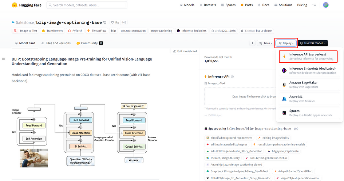Open the table of contents sidebar icon
This screenshot has height=181, width=344.
click(x=4, y=59)
